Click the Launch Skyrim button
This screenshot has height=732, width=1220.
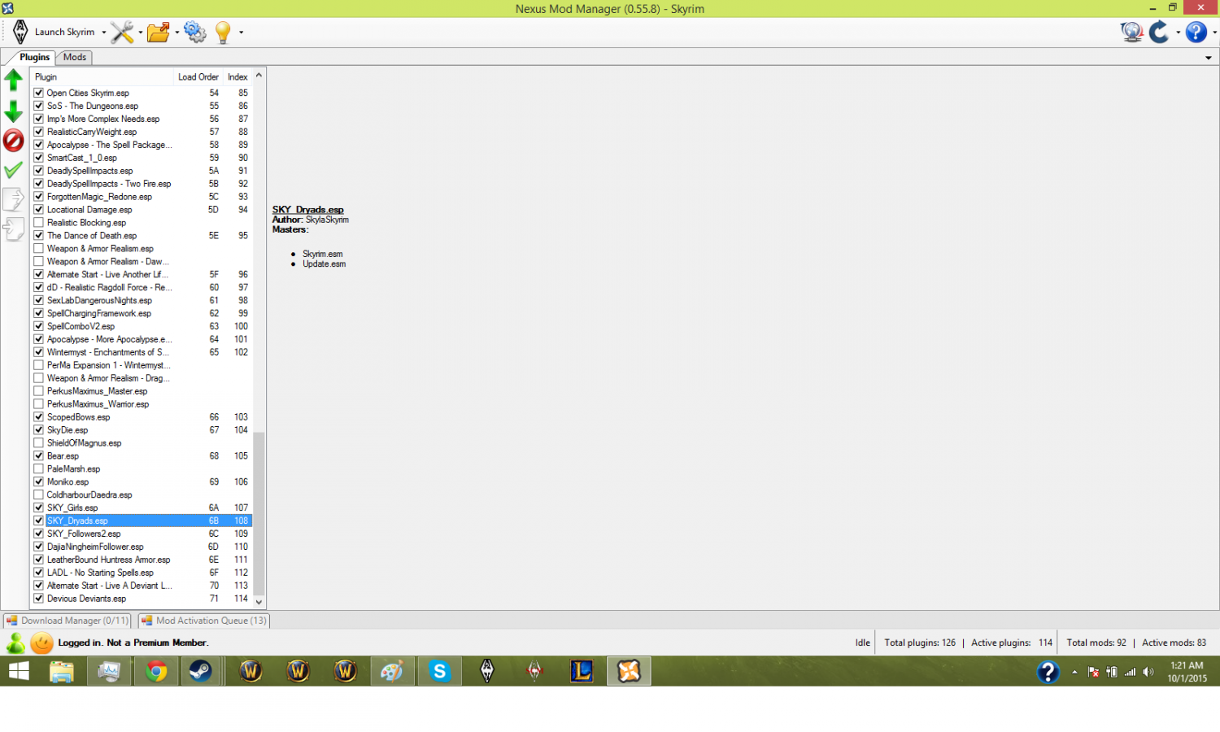(55, 33)
